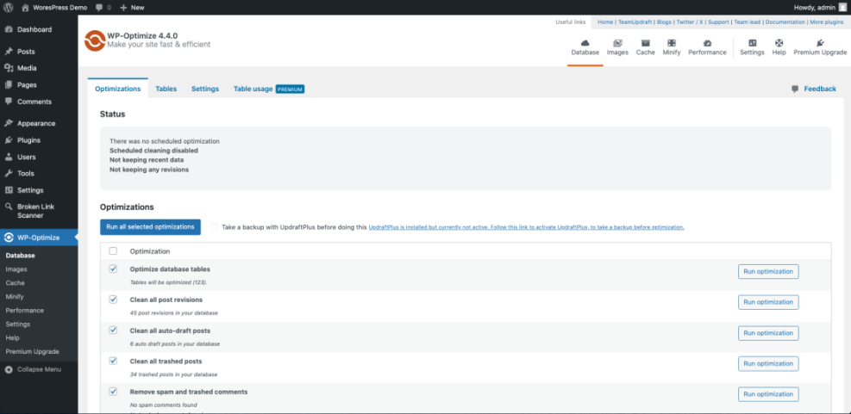Open Appearance menu in sidebar
Image resolution: width=851 pixels, height=414 pixels.
point(36,124)
